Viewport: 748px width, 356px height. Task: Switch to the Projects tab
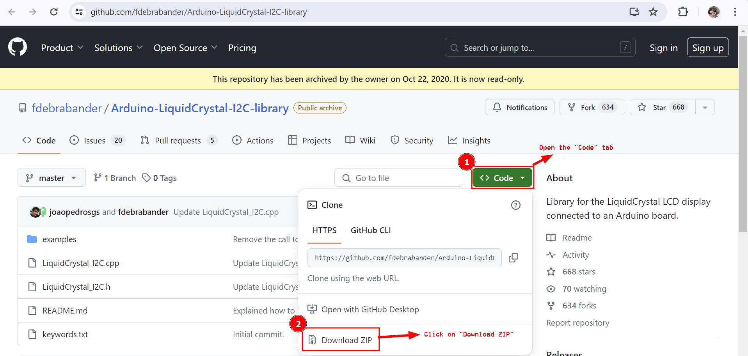click(x=309, y=140)
